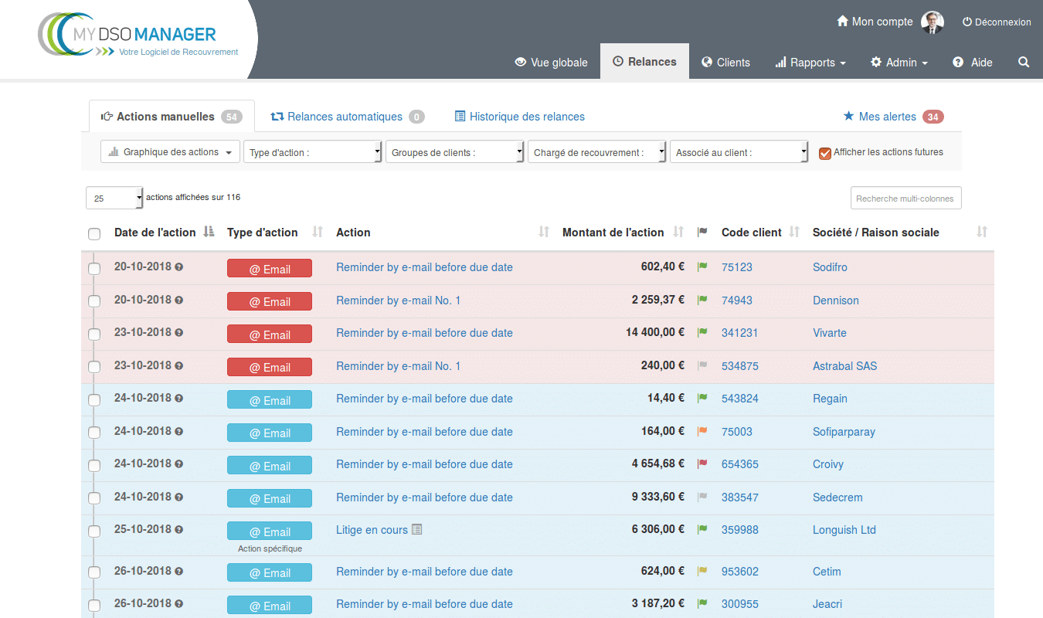This screenshot has height=618, width=1043.
Task: Open the Rapports menu
Action: coord(810,63)
